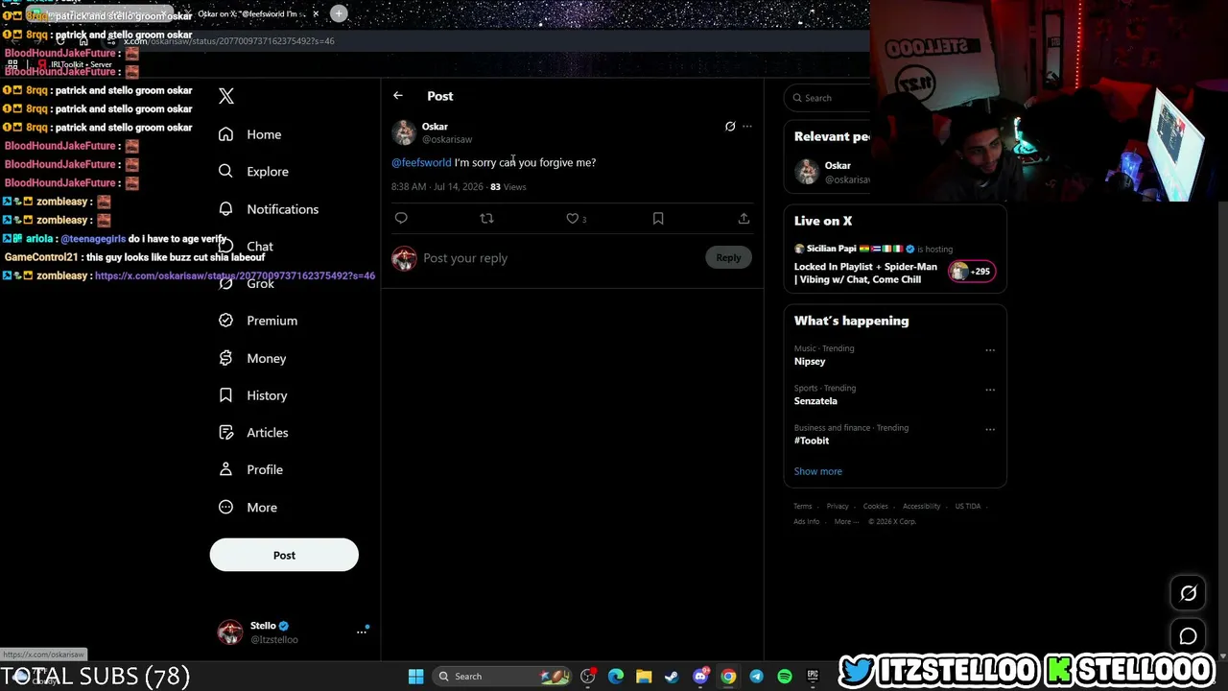Click the Cookies footer link
The image size is (1228, 691).
click(x=876, y=507)
